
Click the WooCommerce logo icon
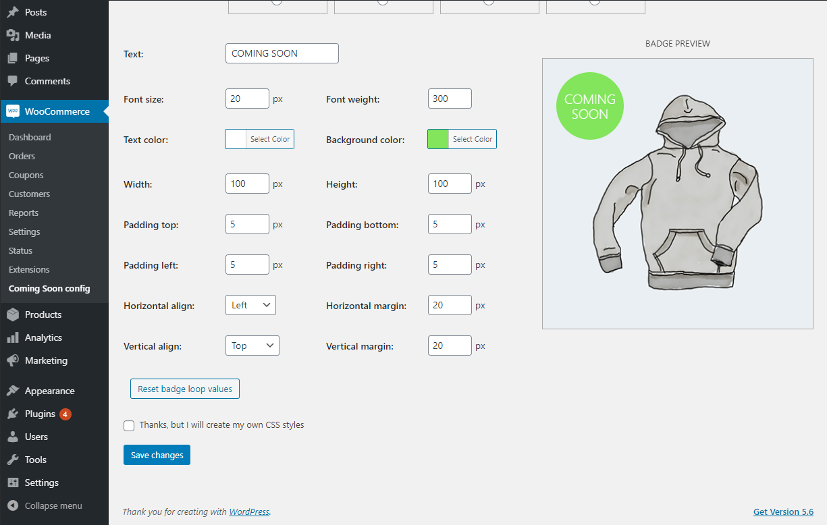click(13, 111)
